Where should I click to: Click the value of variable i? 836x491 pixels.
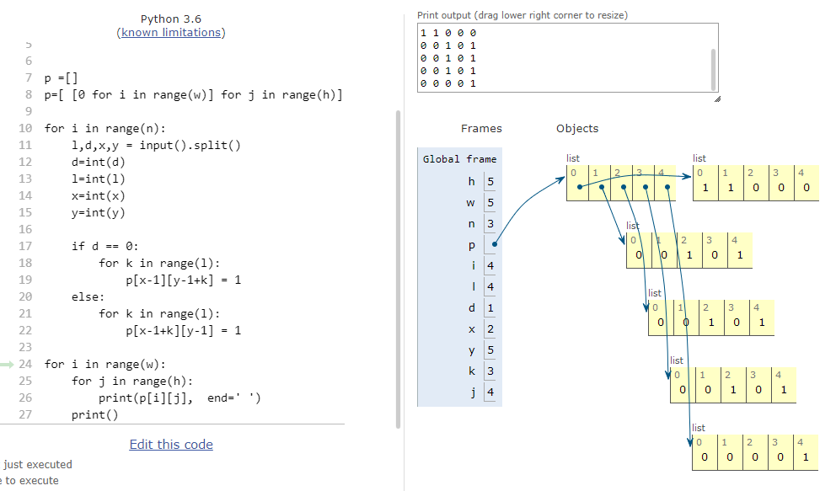point(490,266)
